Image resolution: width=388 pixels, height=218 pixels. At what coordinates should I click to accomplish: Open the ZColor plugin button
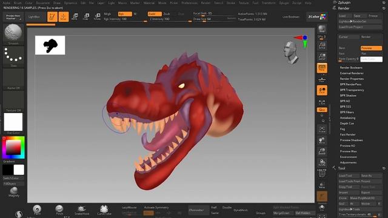pyautogui.click(x=317, y=17)
